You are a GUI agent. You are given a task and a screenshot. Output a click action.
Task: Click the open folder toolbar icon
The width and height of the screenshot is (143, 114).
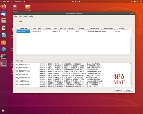pyautogui.click(x=21, y=21)
